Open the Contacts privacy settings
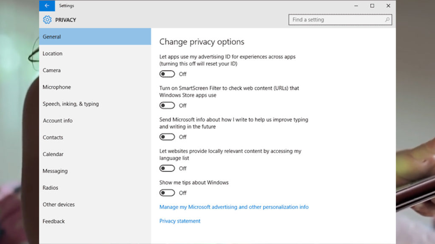The height and width of the screenshot is (244, 435). coord(95,137)
